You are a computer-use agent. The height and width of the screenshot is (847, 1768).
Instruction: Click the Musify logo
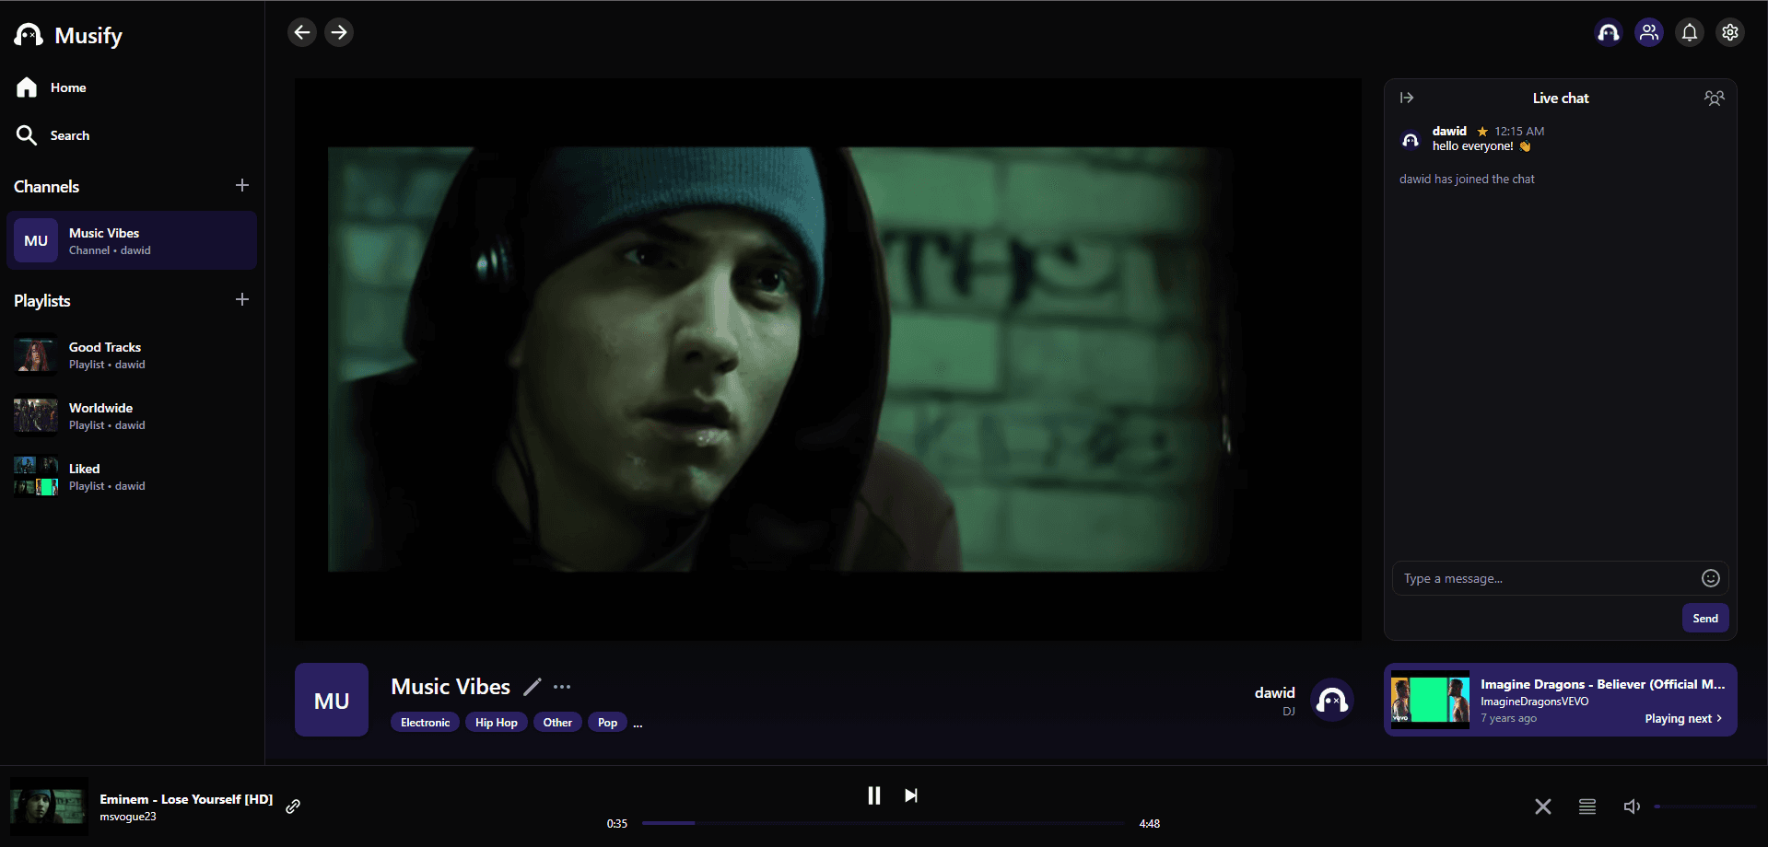click(68, 35)
